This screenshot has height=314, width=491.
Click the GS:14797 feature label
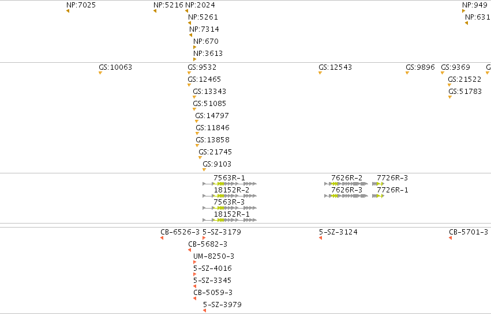point(212,116)
